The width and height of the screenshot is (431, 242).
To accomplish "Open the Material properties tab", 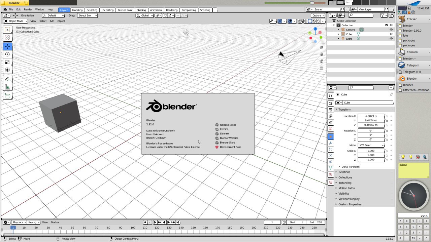I will pos(331,174).
